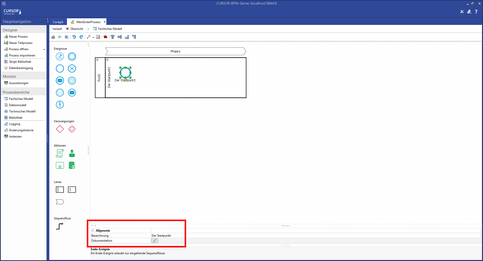Click Neuer Prozess in Designer
Viewport: 483px width, 261px height.
coord(18,37)
